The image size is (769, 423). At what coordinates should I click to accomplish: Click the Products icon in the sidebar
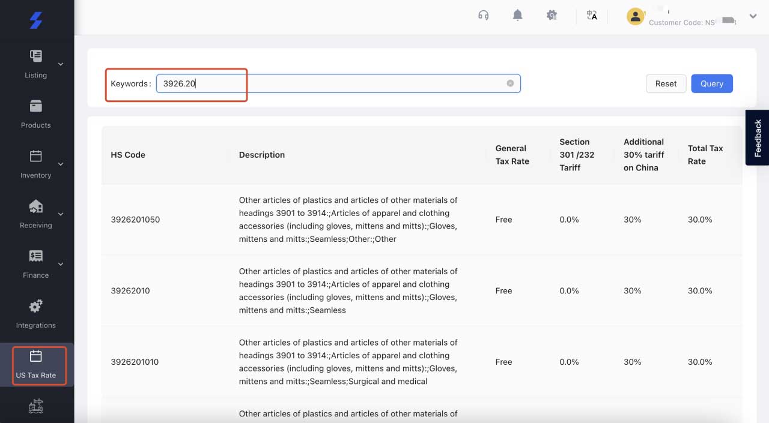pos(35,110)
